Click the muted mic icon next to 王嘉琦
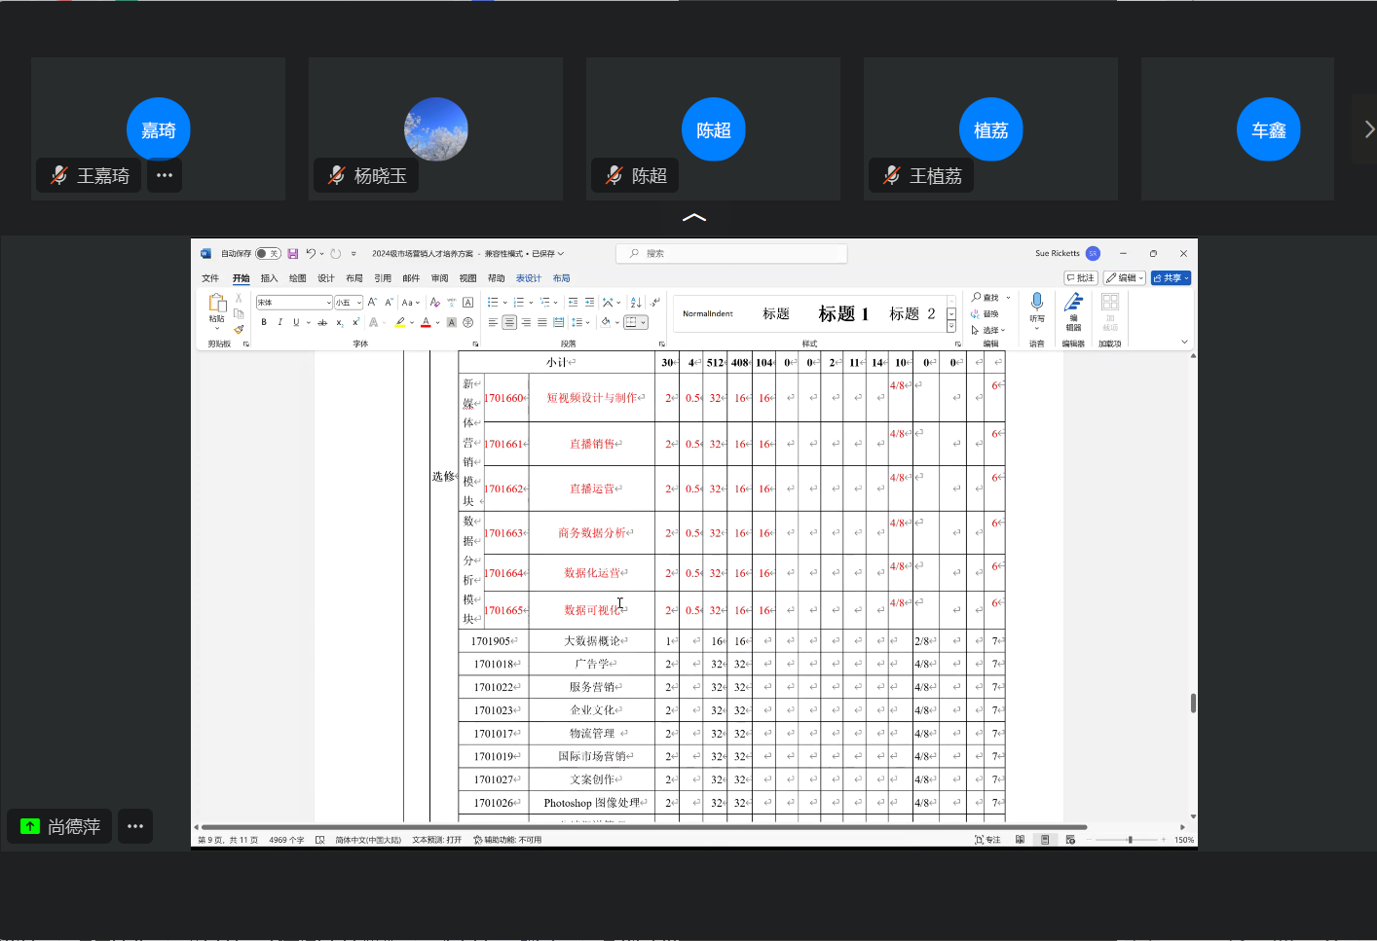The height and width of the screenshot is (941, 1377). tap(59, 175)
